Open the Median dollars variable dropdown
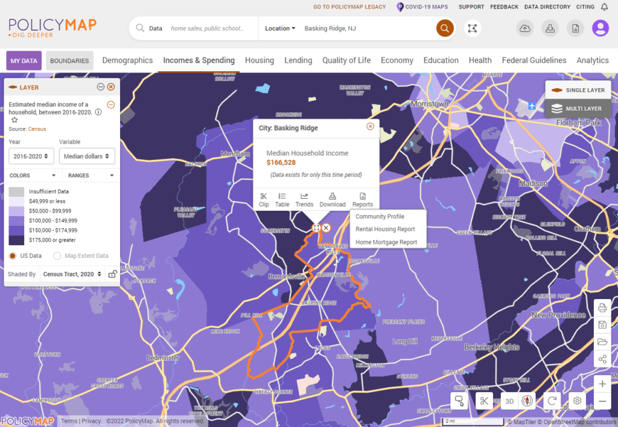Viewport: 618px width, 427px height. (x=87, y=156)
